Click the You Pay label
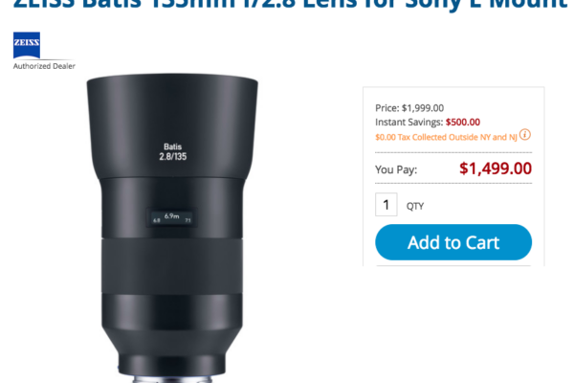Viewport: 574px width, 383px height. click(396, 170)
